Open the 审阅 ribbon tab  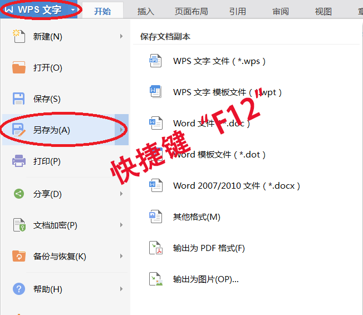pos(281,11)
